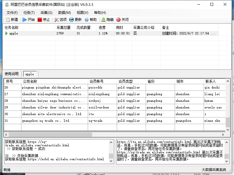234x175 pixels.
Task: Click contact name winne shu
Action: [212, 121]
